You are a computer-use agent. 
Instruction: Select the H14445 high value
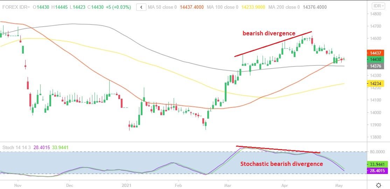point(60,7)
